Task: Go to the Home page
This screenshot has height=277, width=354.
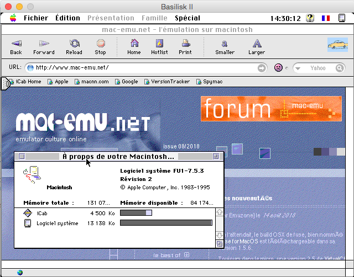Action: [134, 47]
